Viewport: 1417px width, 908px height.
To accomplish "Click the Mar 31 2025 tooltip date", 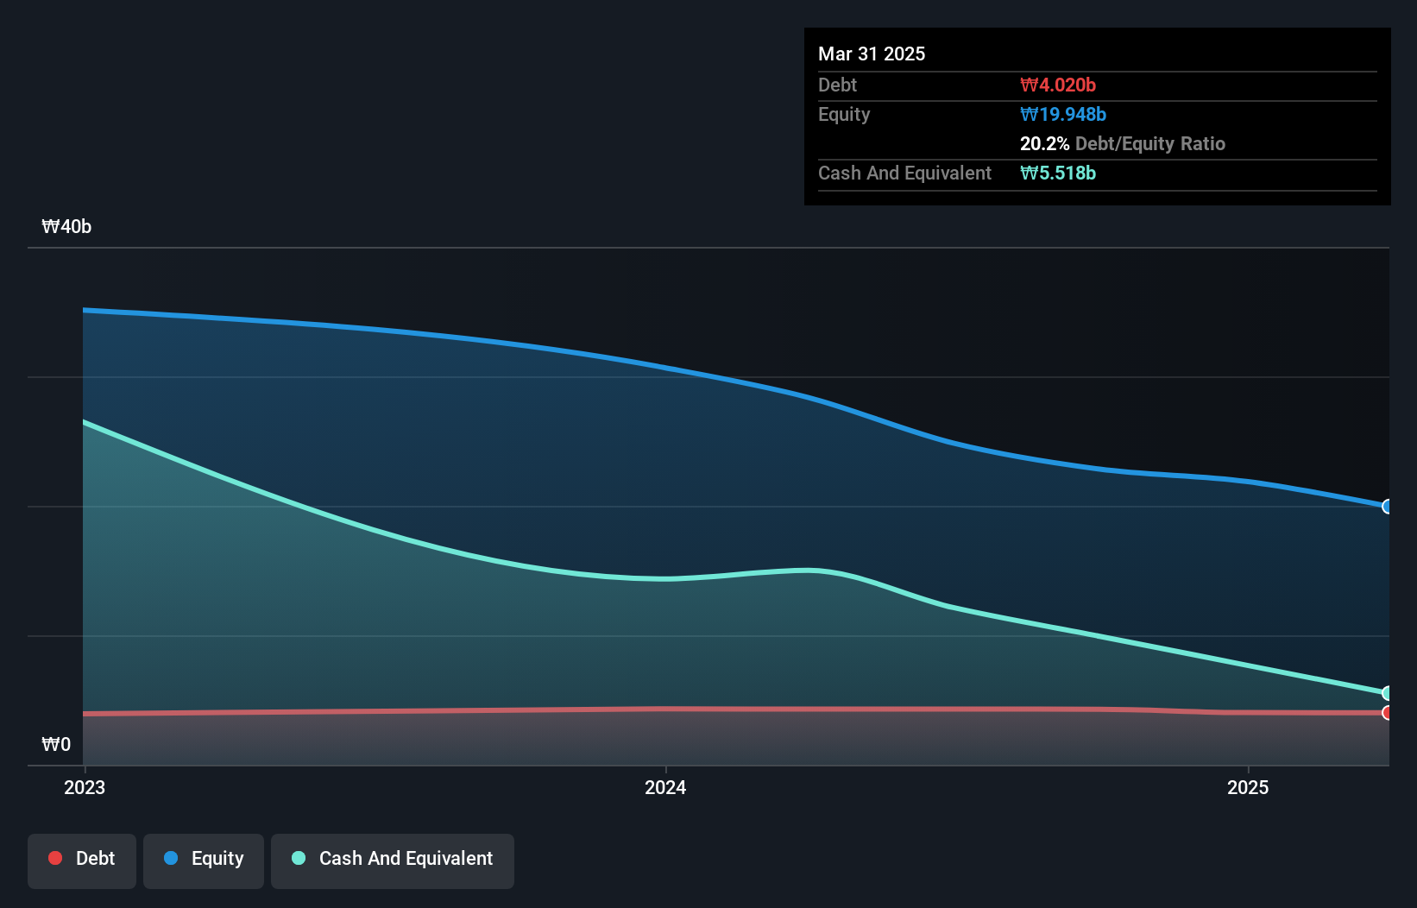I will point(872,54).
